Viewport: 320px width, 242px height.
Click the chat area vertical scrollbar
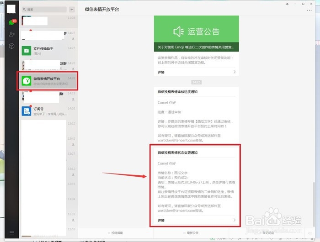[x=314, y=204]
